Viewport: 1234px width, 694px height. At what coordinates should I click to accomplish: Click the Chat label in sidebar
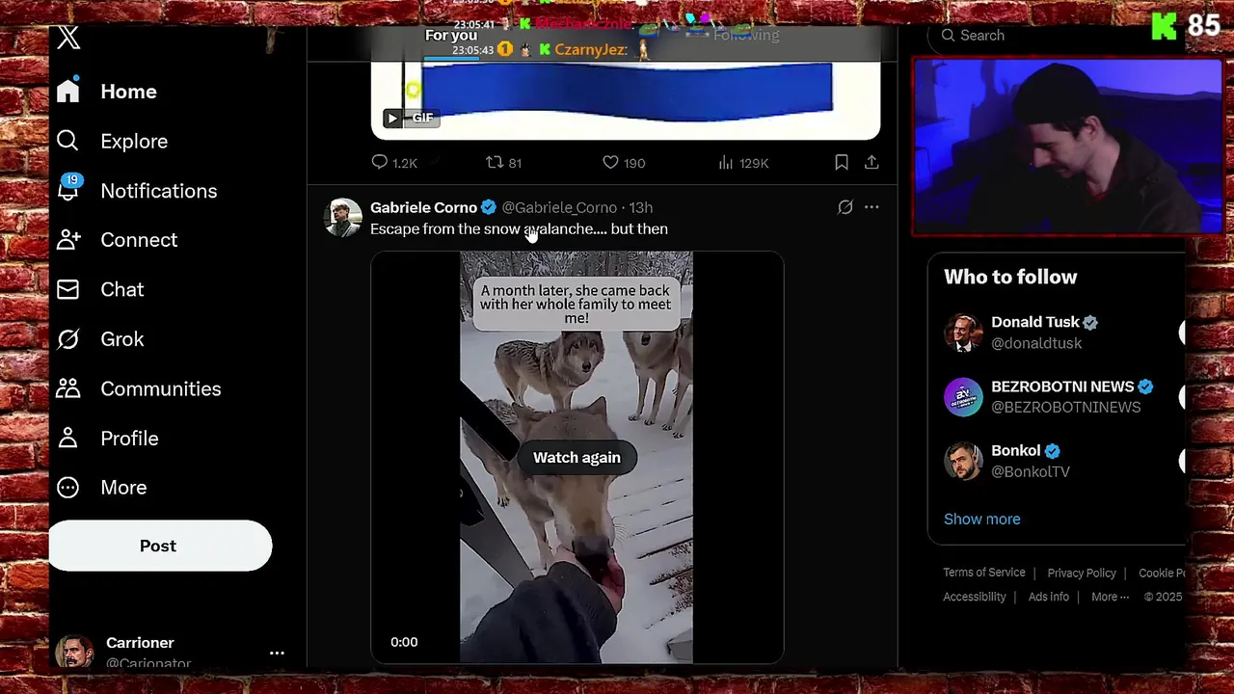point(122,289)
